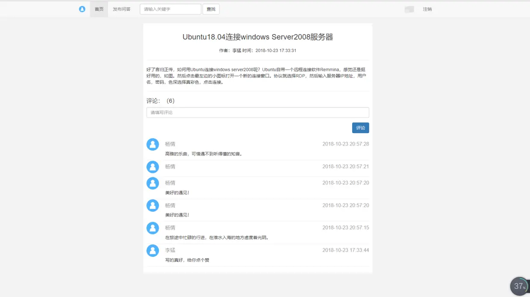The width and height of the screenshot is (530, 297).
Task: Open the 发布问答 page
Action: tap(121, 9)
